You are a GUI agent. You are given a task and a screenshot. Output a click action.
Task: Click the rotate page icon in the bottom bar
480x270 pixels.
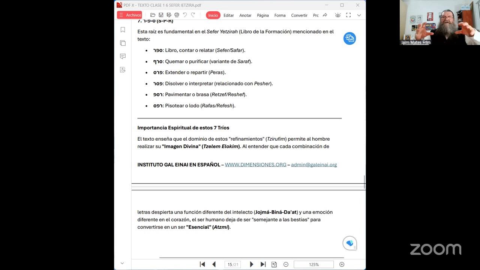pos(274,264)
